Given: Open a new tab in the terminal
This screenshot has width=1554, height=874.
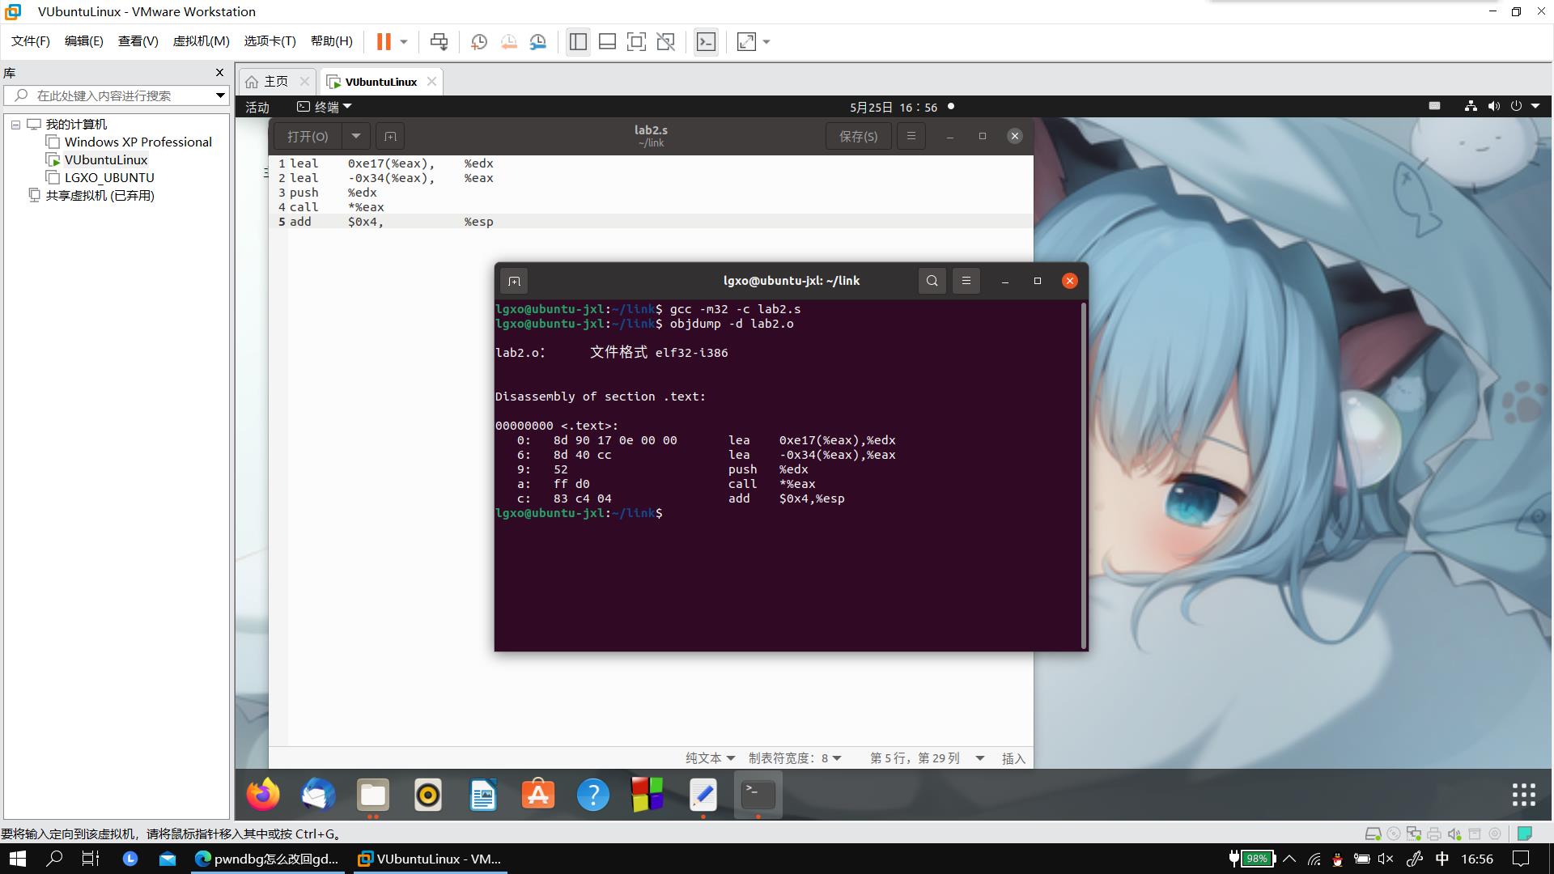Looking at the screenshot, I should coord(514,281).
